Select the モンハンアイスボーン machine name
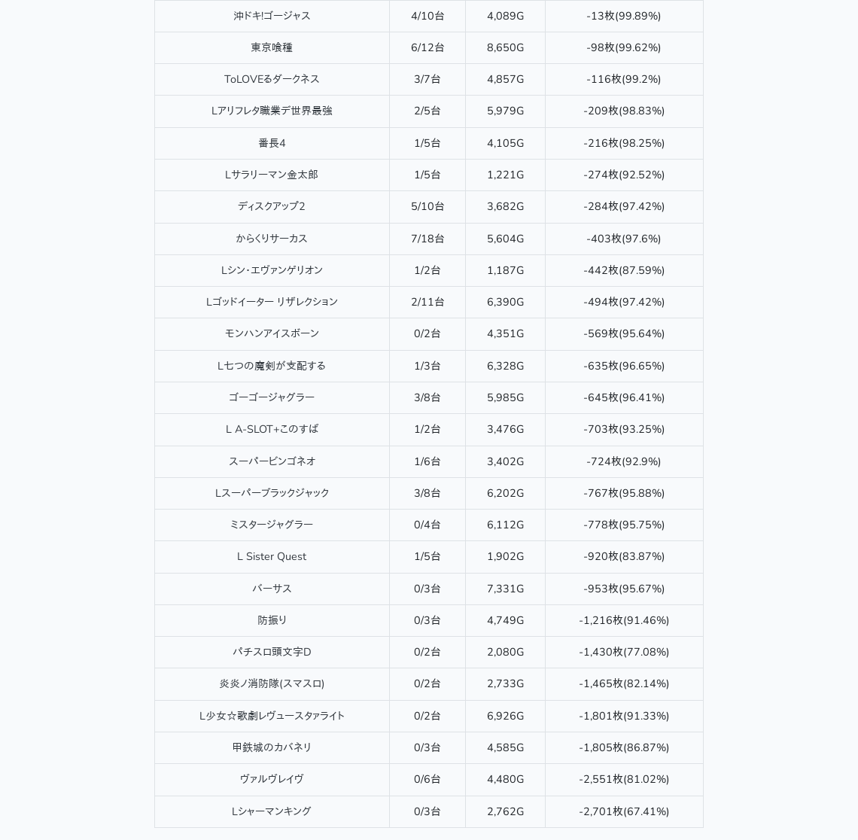The image size is (858, 840). pos(272,333)
